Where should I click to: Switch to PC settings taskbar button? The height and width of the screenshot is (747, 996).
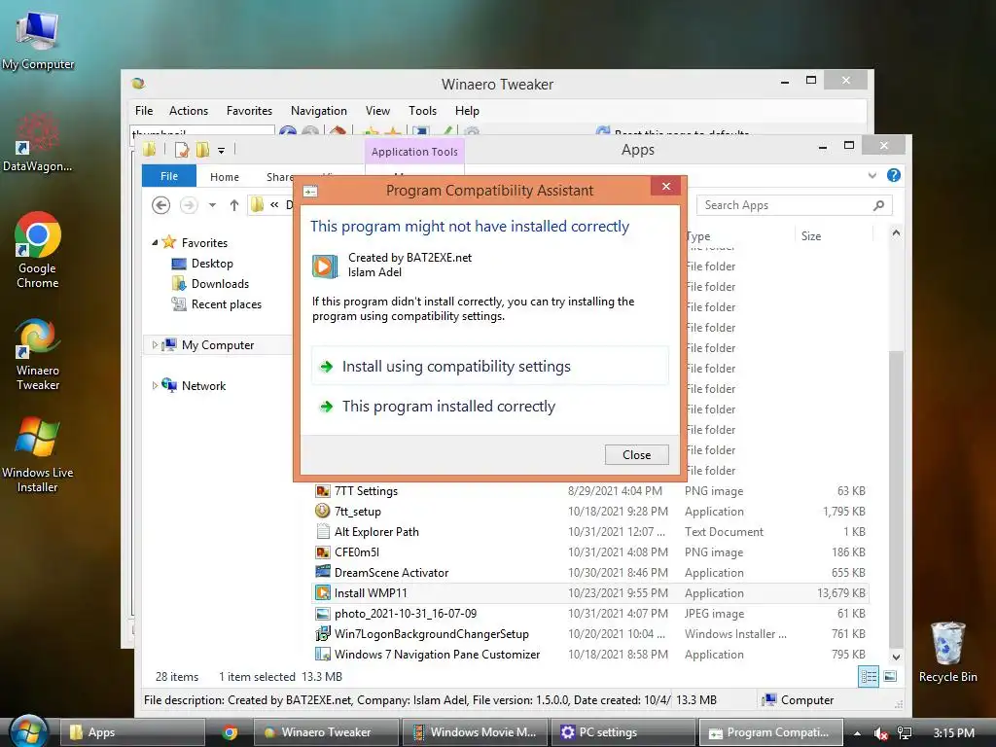pos(623,732)
